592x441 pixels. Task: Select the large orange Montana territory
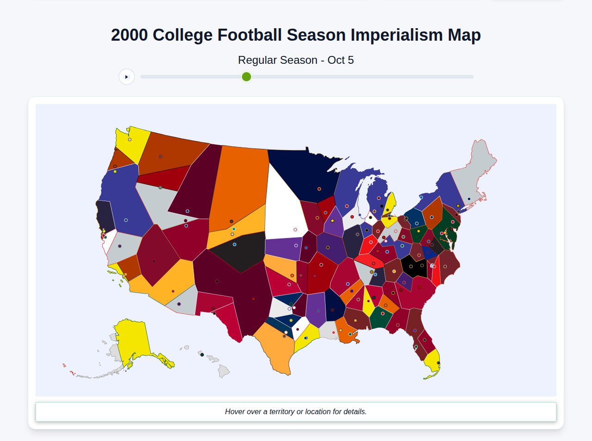pyautogui.click(x=231, y=180)
